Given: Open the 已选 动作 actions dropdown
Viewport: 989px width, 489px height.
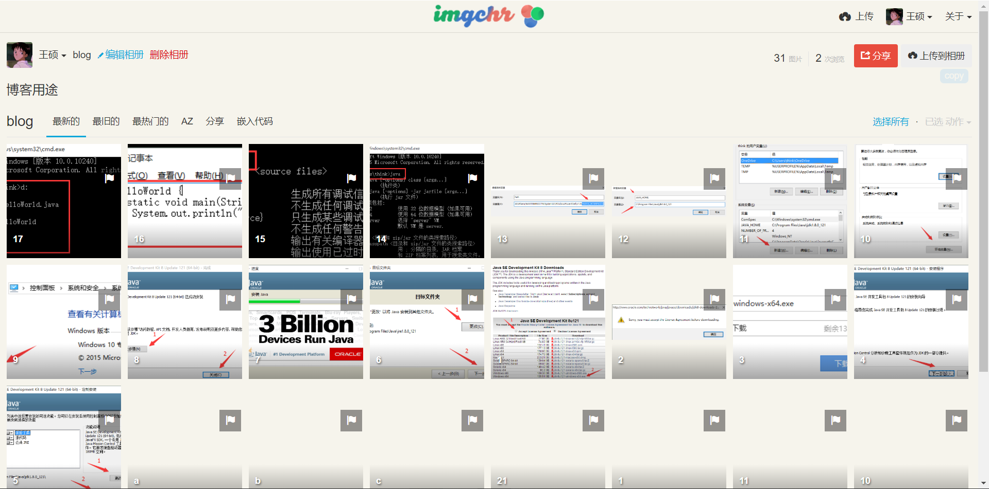Looking at the screenshot, I should pos(948,122).
